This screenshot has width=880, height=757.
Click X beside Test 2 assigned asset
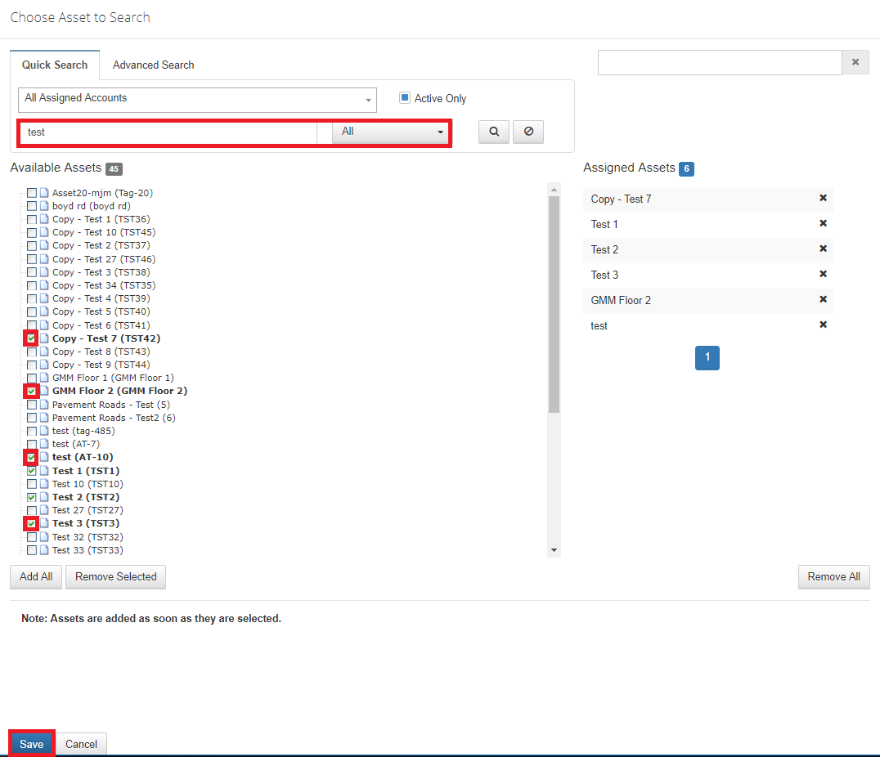(x=823, y=249)
